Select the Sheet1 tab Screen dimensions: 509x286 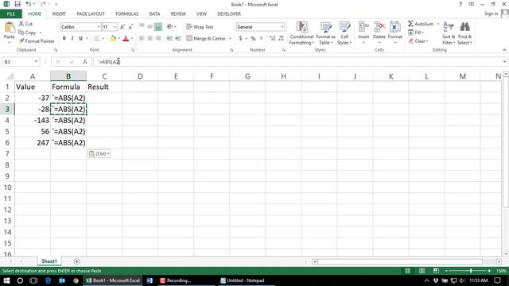coord(49,261)
